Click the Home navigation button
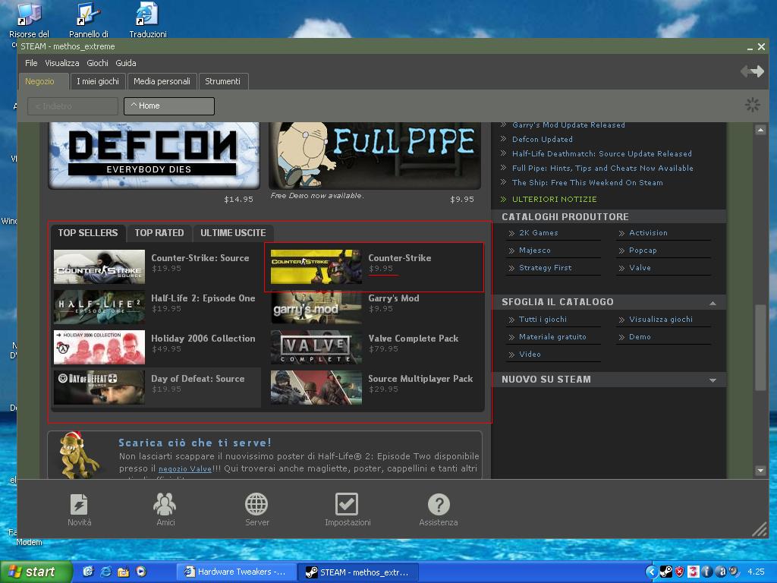This screenshot has height=583, width=777. 169,106
